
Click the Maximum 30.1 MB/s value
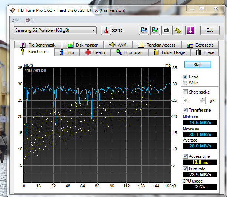(200, 135)
